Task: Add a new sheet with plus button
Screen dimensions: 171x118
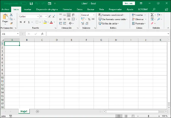Action: [37, 111]
